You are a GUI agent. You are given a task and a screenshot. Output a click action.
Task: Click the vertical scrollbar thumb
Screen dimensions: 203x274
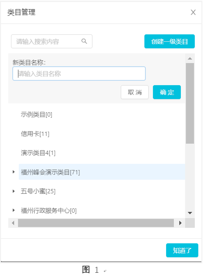click(x=190, y=103)
